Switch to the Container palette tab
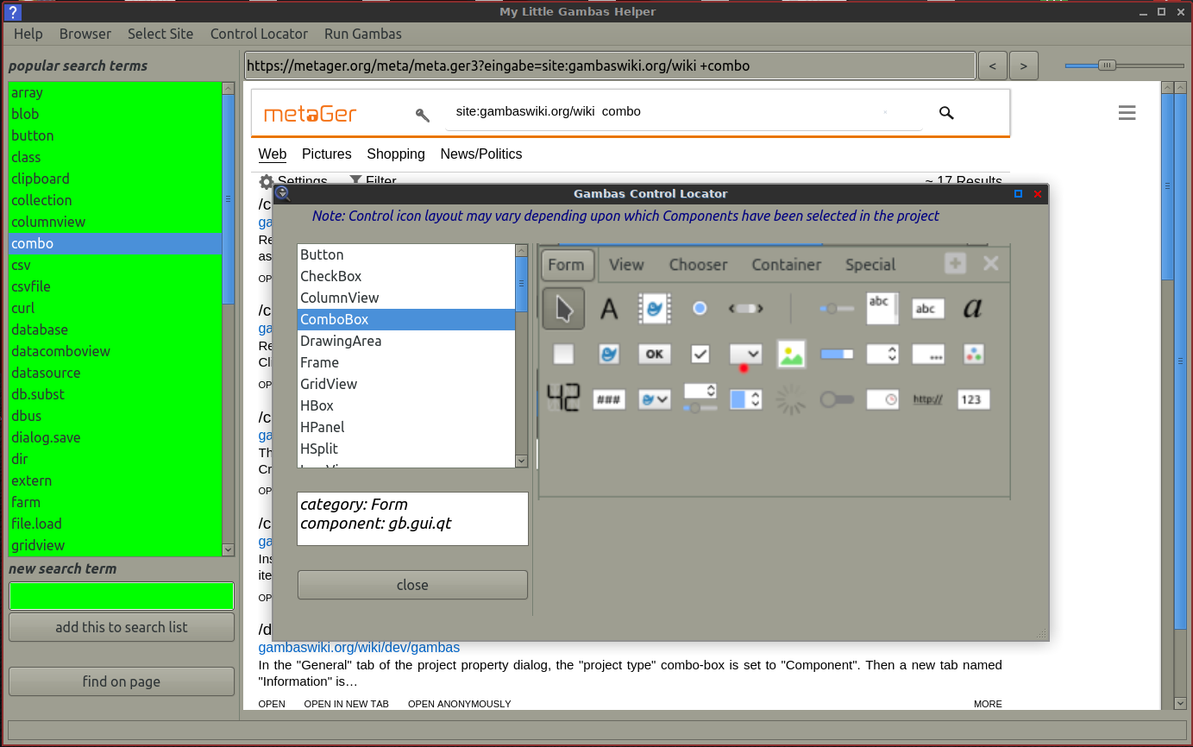The image size is (1193, 747). click(786, 265)
